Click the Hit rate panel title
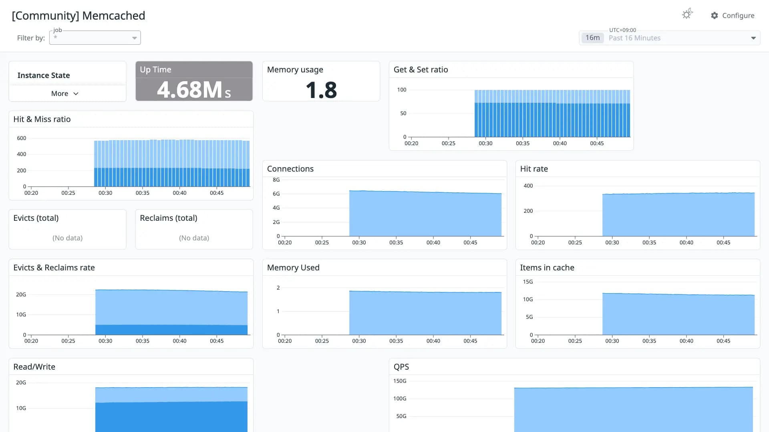769x432 pixels. pos(534,169)
